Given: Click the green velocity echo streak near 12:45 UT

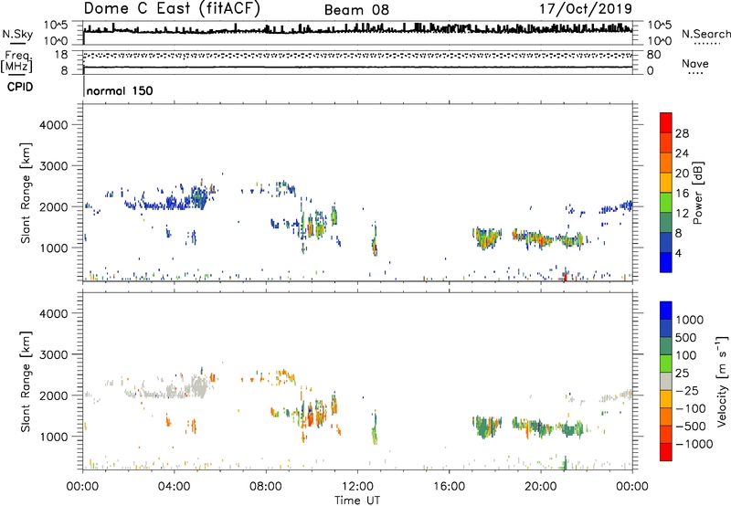Looking at the screenshot, I should click(x=375, y=427).
